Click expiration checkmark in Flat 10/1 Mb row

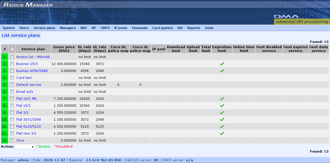coord(222,98)
